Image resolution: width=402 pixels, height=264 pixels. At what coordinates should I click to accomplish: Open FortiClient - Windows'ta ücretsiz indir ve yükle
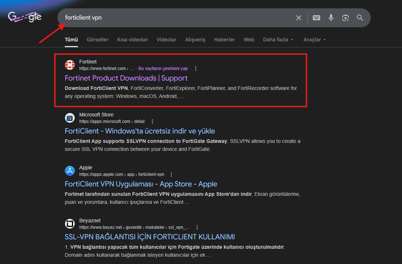pyautogui.click(x=140, y=131)
